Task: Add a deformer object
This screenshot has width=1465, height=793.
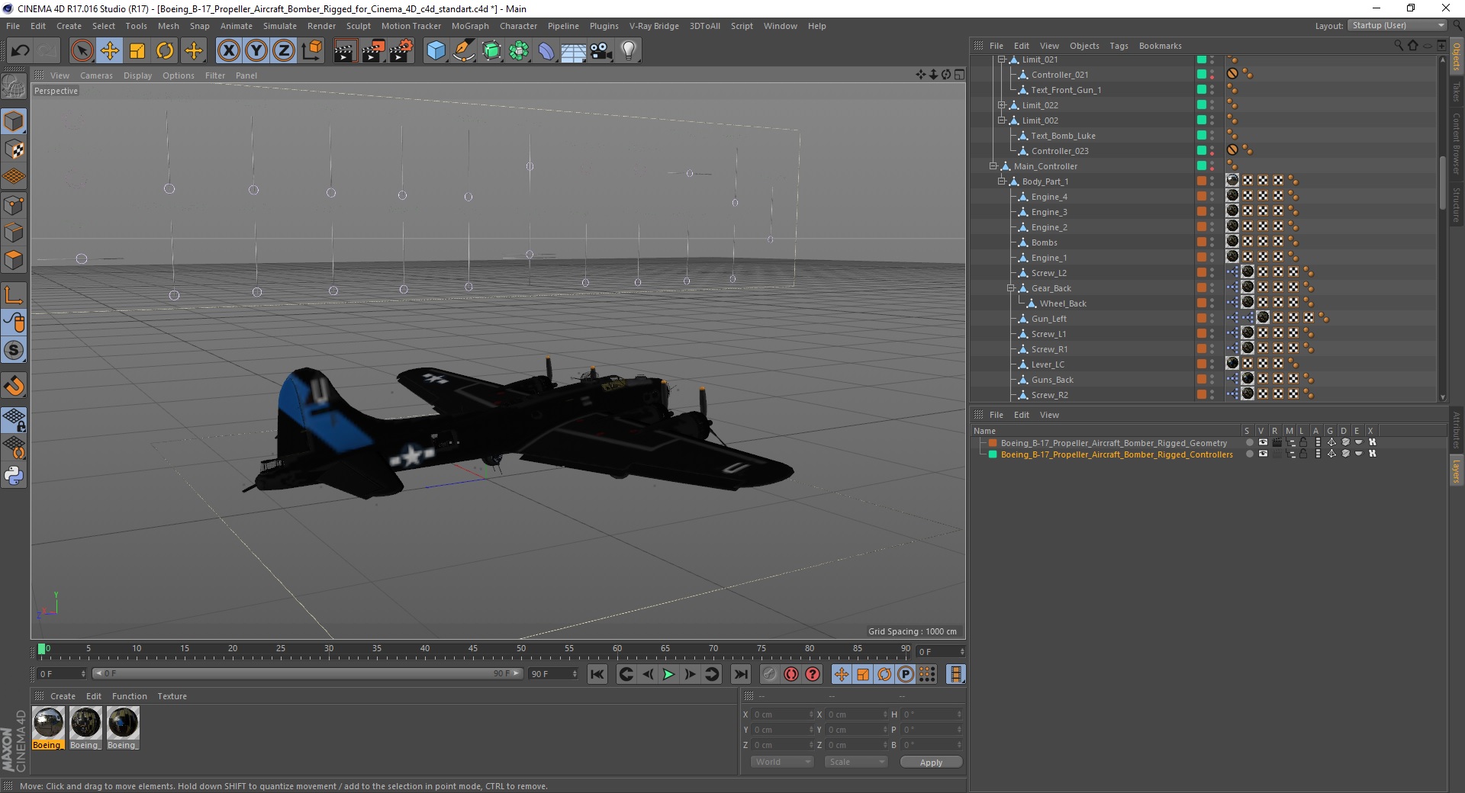Action: 546,51
